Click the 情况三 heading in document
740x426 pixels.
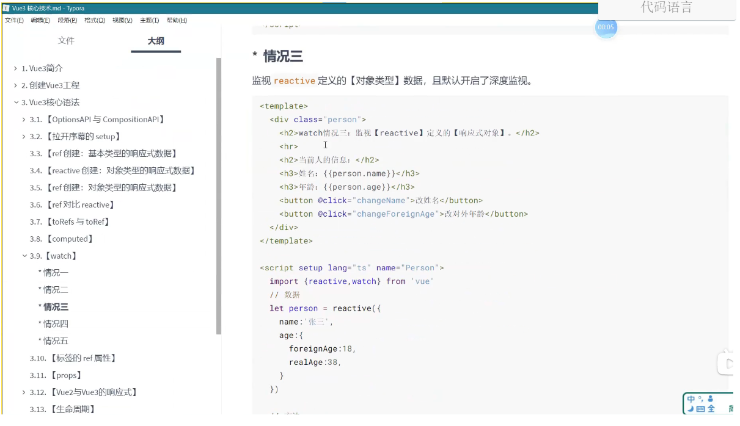tap(284, 57)
